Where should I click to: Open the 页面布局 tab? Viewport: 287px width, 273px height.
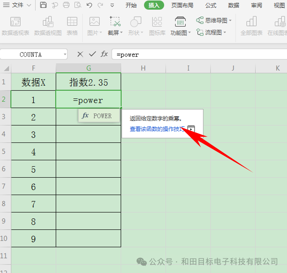click(182, 5)
